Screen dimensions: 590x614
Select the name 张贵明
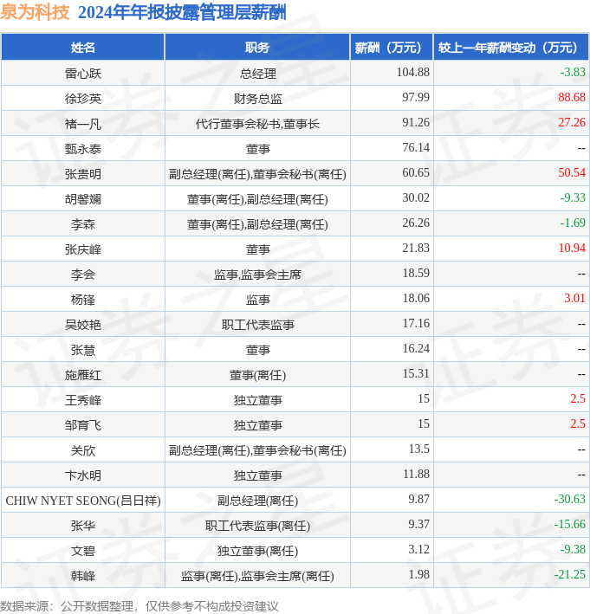coord(82,174)
